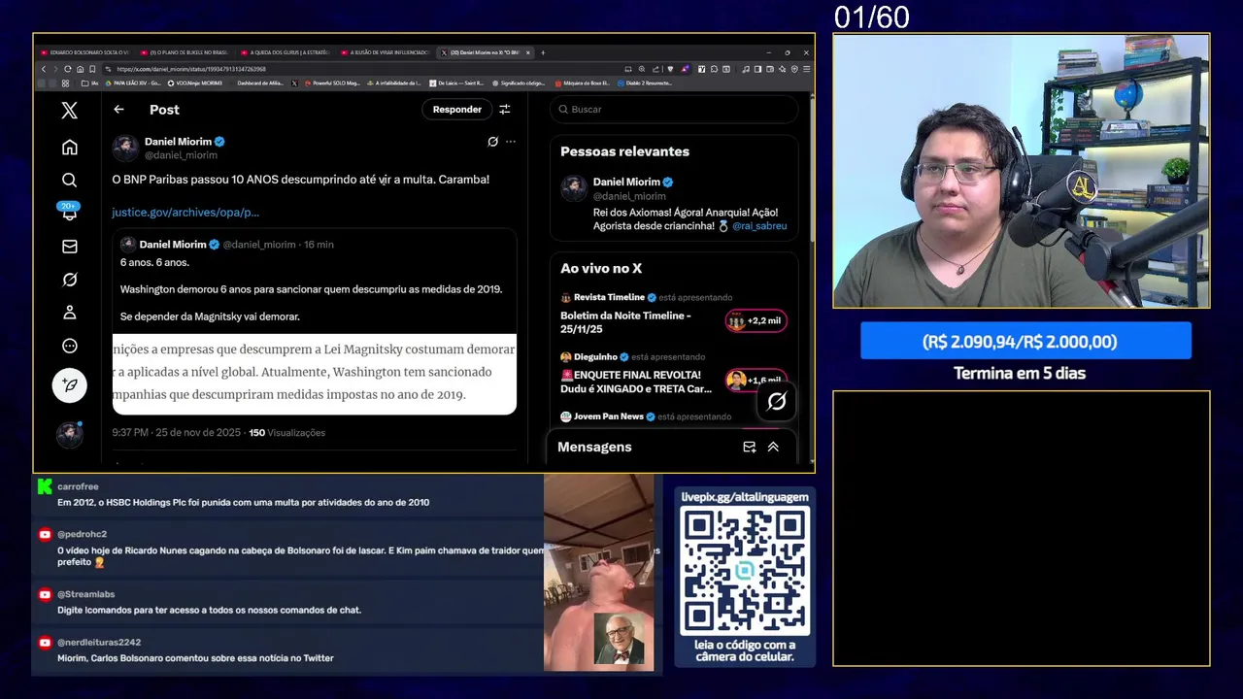Click the livepix.gg/altalinguagem label
1243x699 pixels.
click(x=745, y=497)
